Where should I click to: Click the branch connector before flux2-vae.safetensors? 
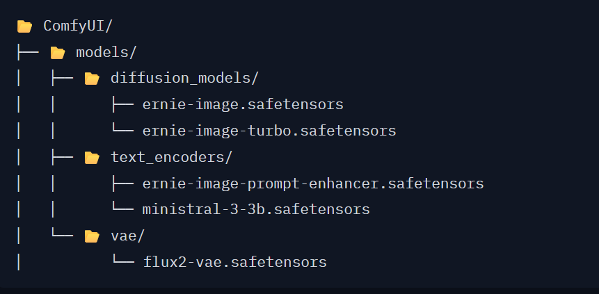[122, 263]
